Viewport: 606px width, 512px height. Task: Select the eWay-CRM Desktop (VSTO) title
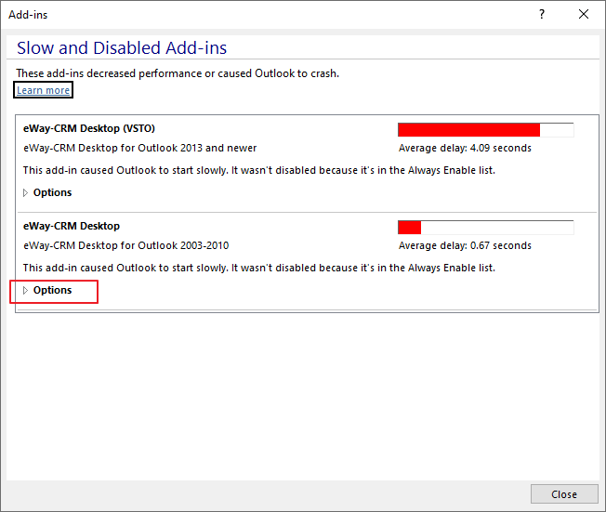pos(89,128)
